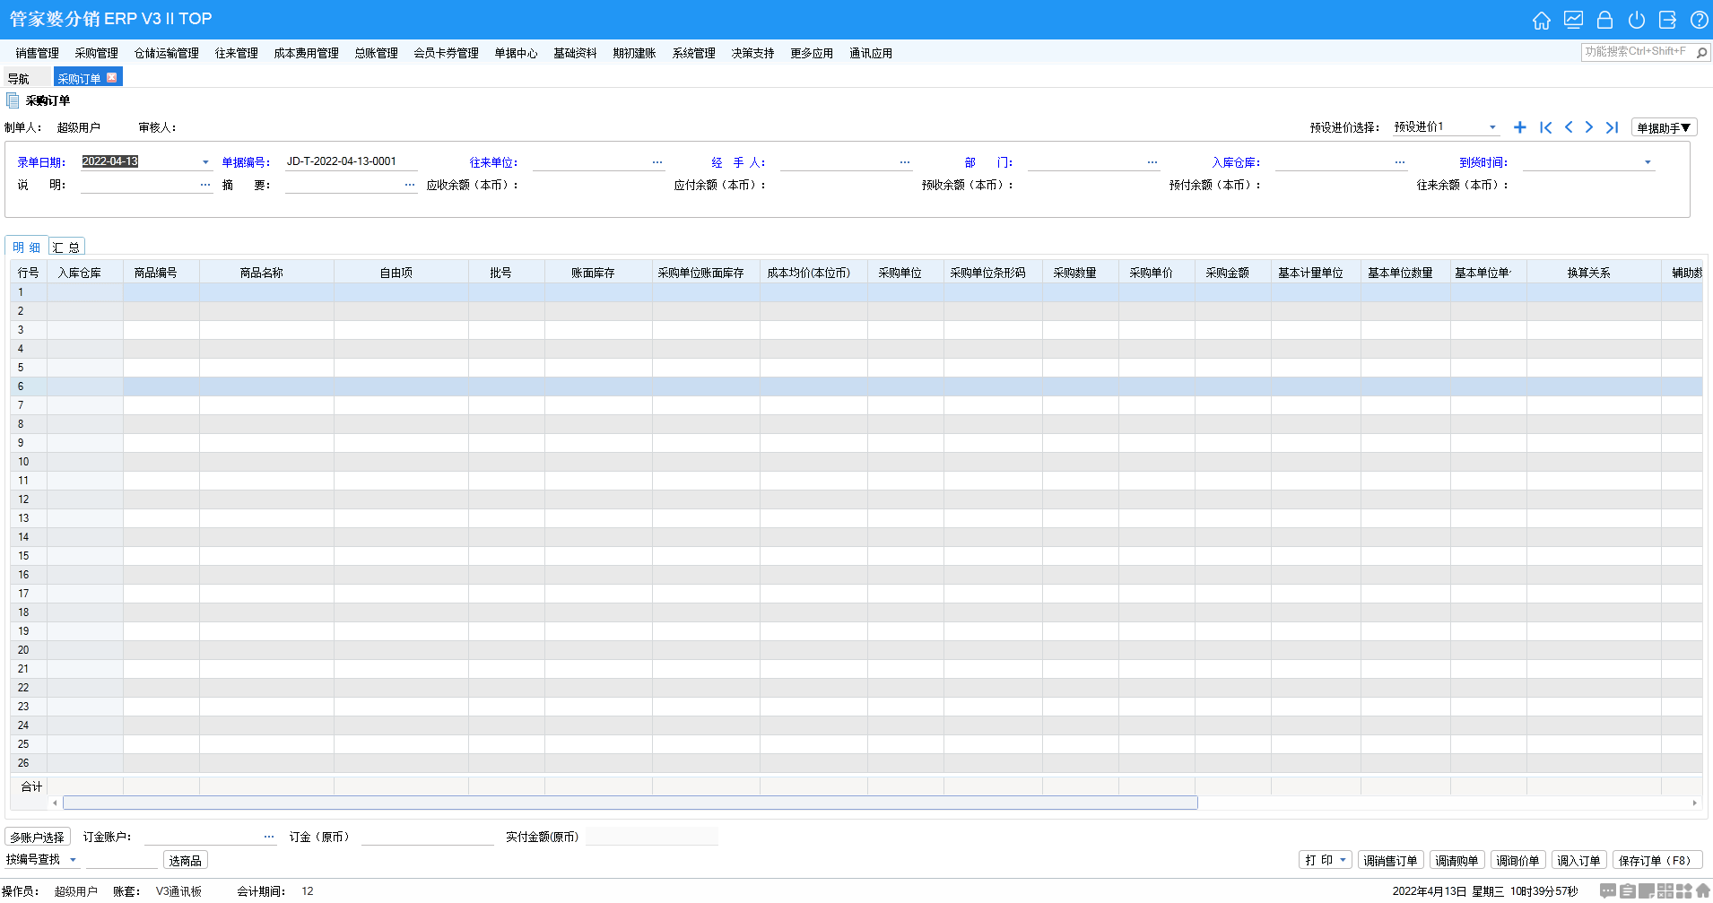
Task: Open 摘要 ellipsis picker
Action: click(x=410, y=185)
